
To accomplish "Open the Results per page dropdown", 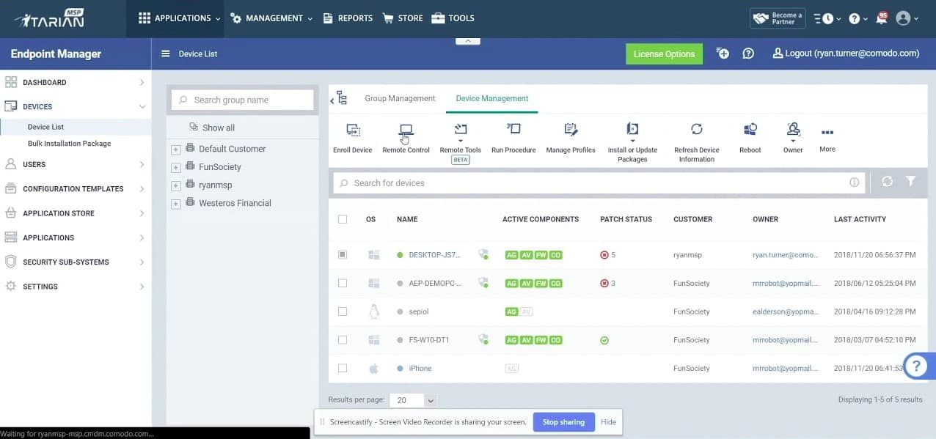I will (414, 400).
